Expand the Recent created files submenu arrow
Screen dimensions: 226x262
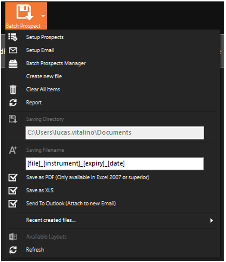coord(211,220)
